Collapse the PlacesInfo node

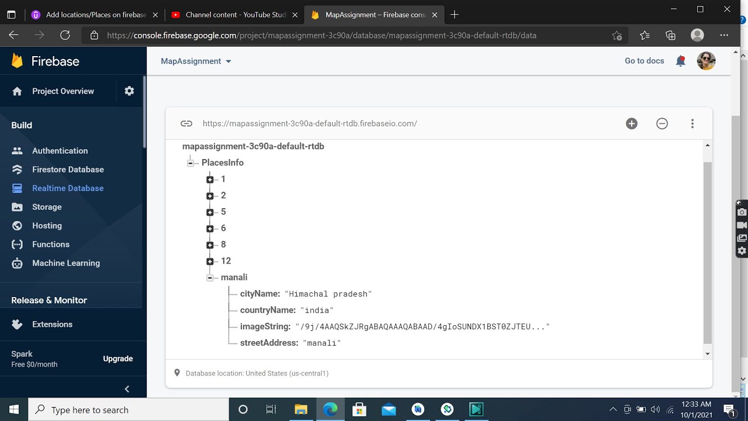[191, 163]
